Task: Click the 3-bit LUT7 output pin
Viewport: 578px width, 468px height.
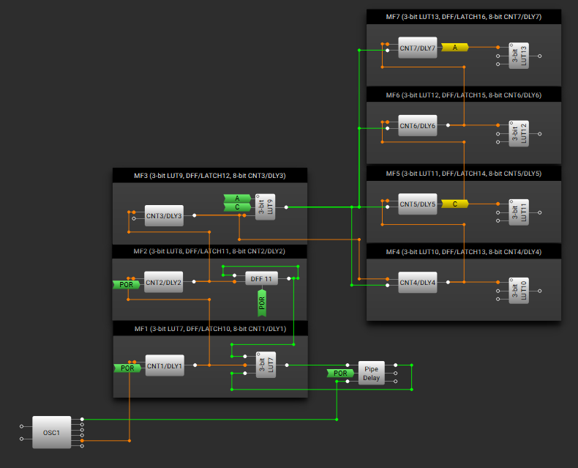Action: click(x=287, y=365)
